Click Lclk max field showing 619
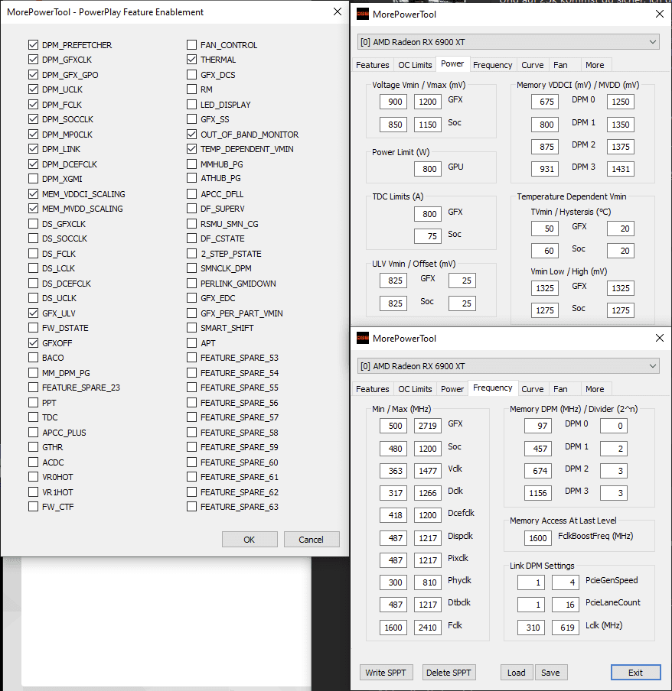Screen dimensions: 672x691 pos(565,627)
